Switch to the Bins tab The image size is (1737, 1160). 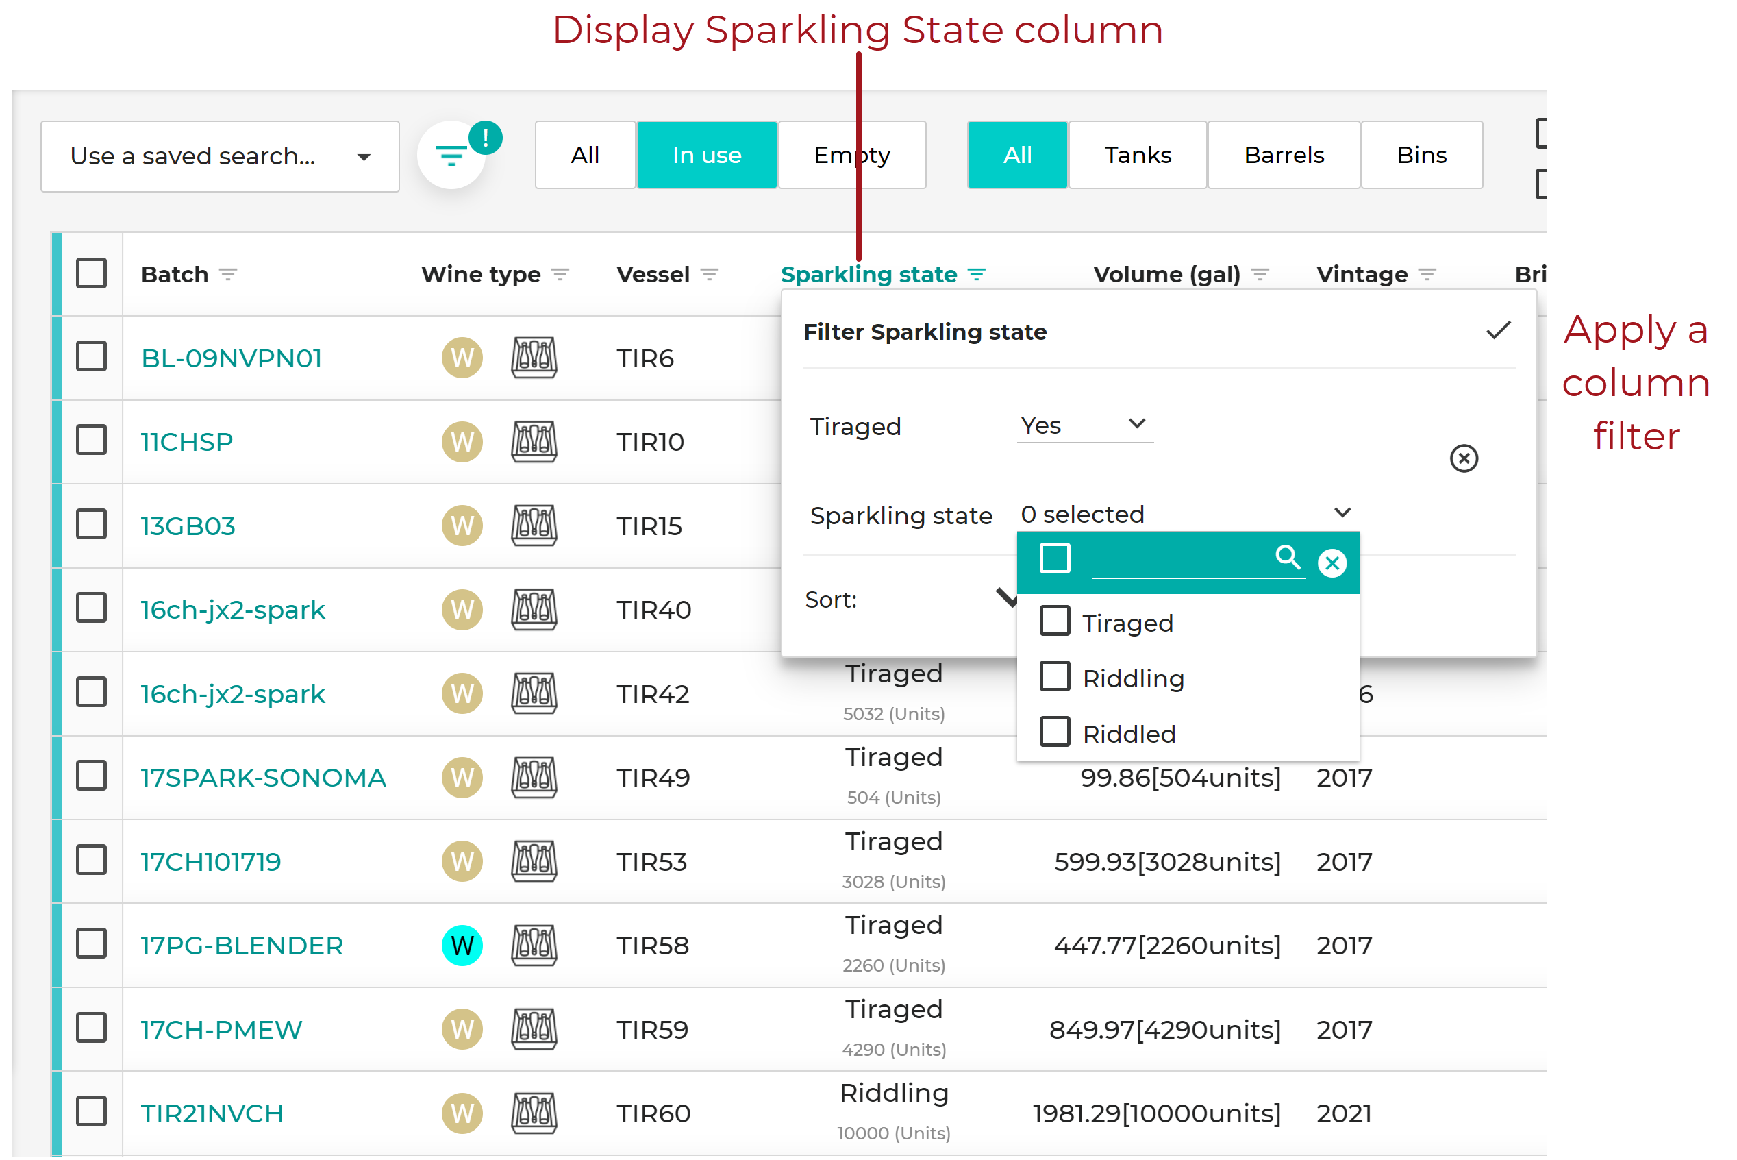1421,156
